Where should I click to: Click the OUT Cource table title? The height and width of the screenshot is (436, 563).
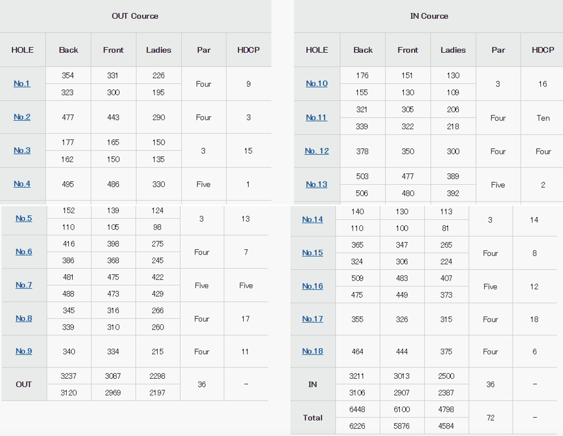coord(135,16)
